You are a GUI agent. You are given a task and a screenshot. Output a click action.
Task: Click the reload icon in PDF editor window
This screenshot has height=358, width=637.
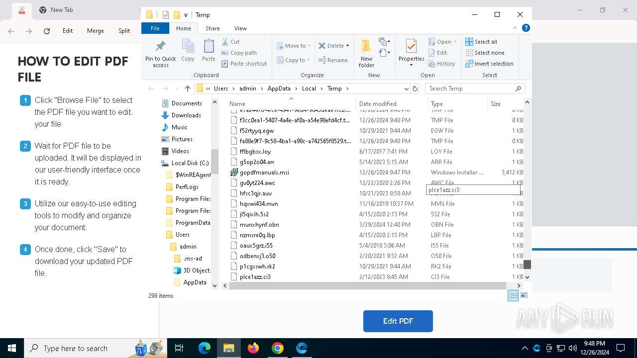coord(47,31)
